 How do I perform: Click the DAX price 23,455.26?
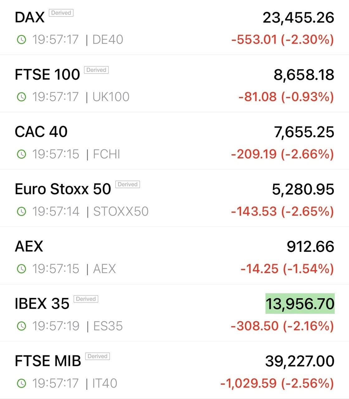(x=298, y=17)
